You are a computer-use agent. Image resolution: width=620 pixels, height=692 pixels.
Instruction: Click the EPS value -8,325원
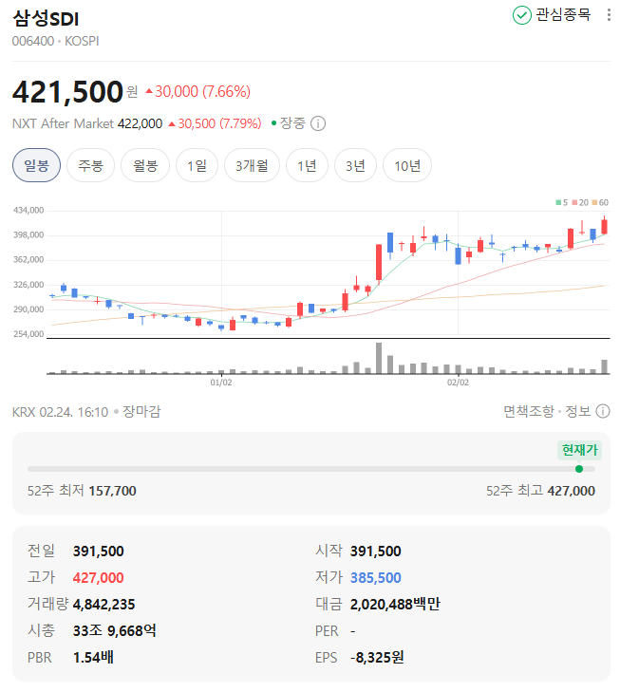[x=377, y=657]
